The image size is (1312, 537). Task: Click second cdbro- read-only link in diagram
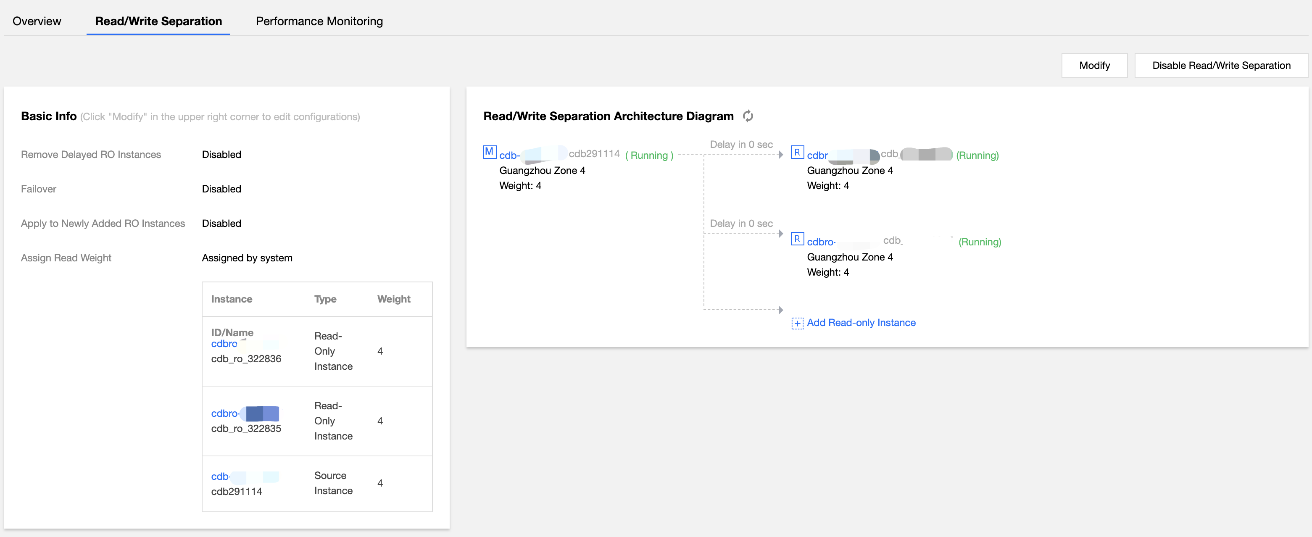820,242
